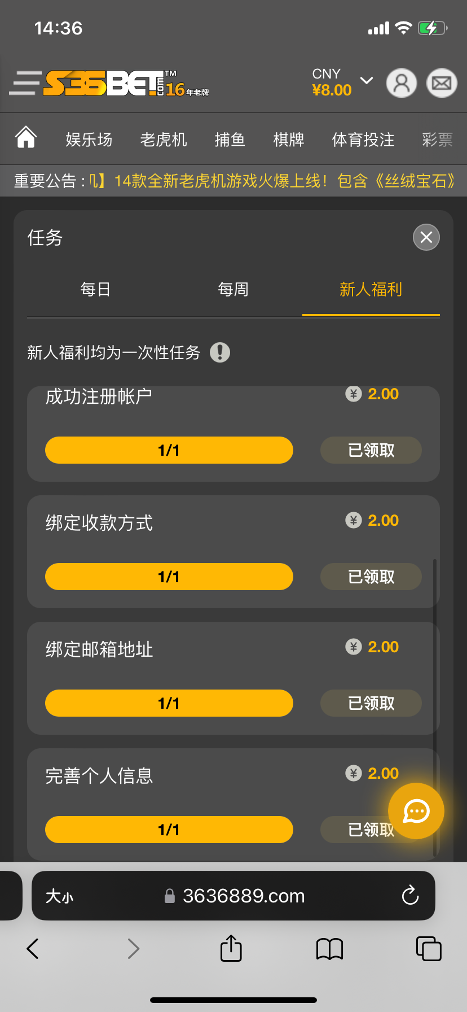This screenshot has height=1012, width=467.
Task: Tap 已领取 for 绑定邮箱地址
Action: click(371, 703)
